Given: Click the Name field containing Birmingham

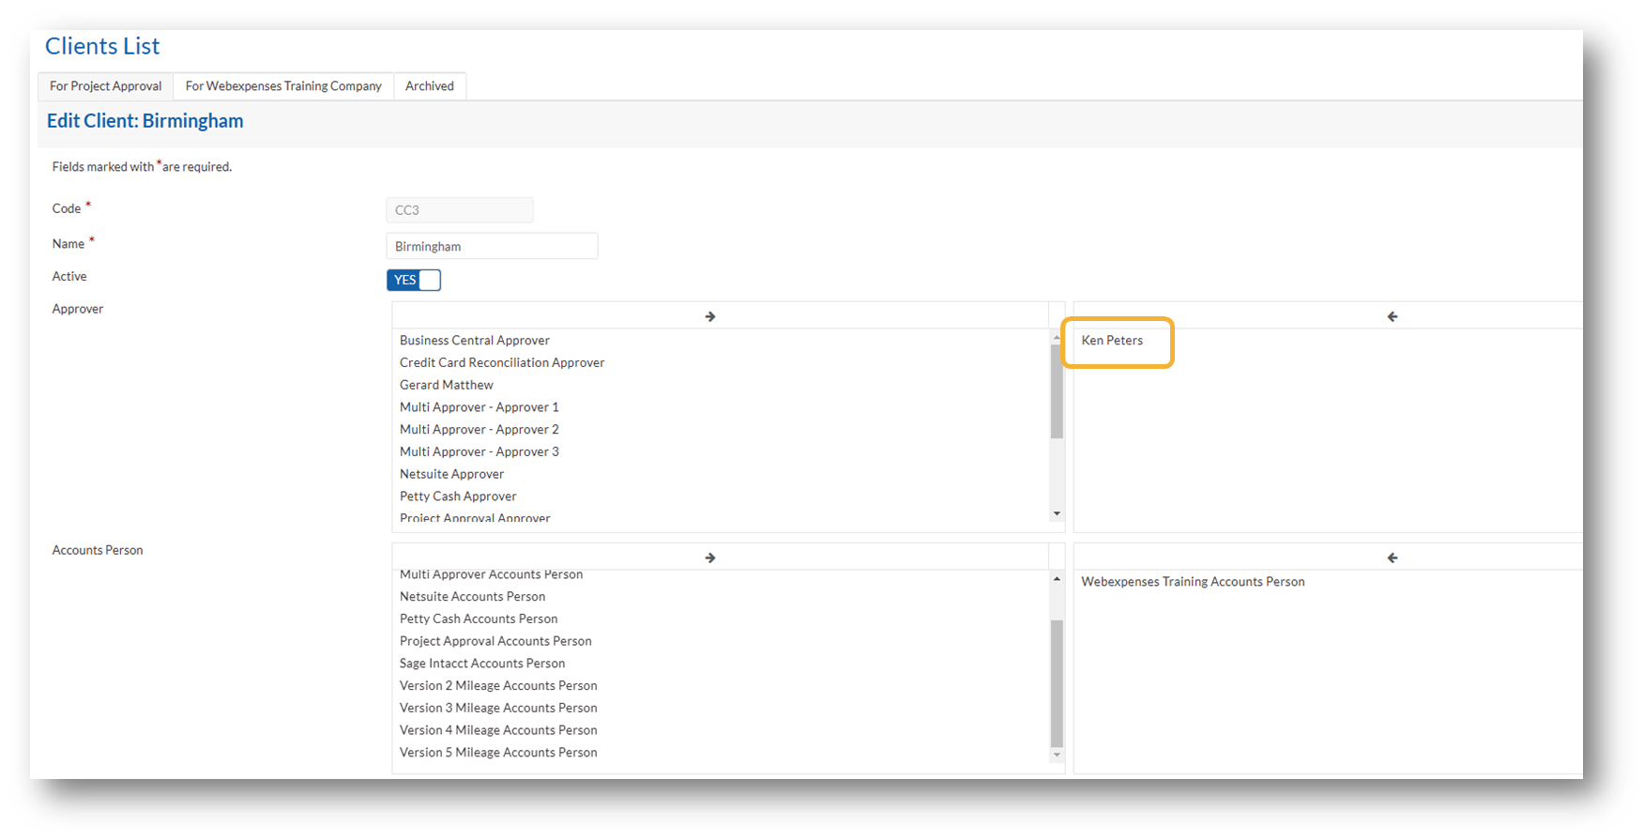Looking at the screenshot, I should (492, 246).
